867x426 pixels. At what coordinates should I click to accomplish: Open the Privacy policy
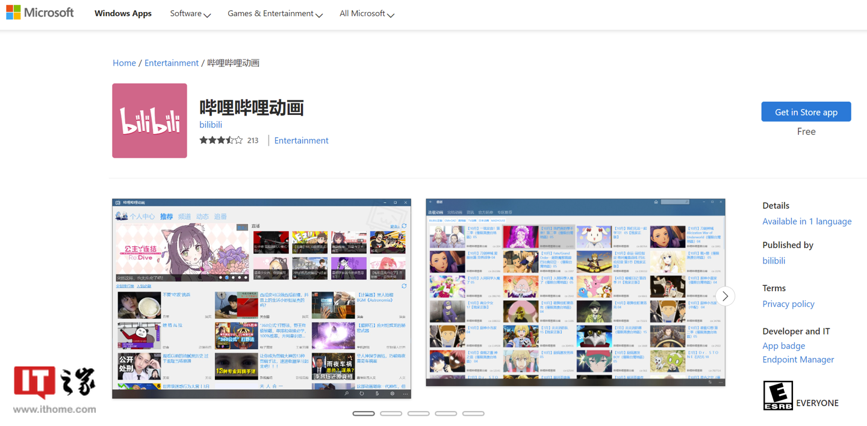pos(788,304)
